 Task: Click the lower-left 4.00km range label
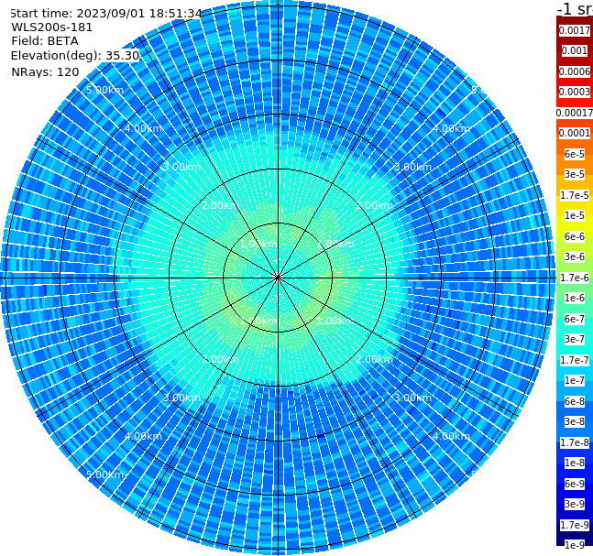point(143,437)
